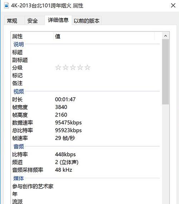Click the 分级 property label
The height and width of the screenshot is (204, 179).
pyautogui.click(x=17, y=68)
